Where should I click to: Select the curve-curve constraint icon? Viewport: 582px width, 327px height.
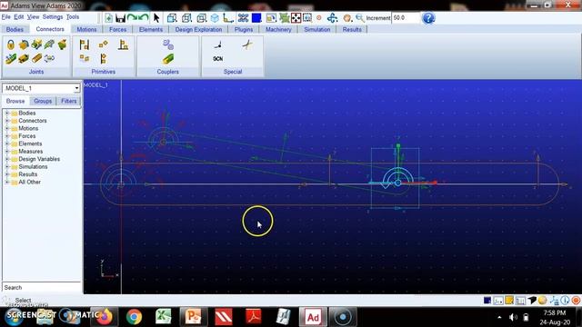pyautogui.click(x=246, y=45)
